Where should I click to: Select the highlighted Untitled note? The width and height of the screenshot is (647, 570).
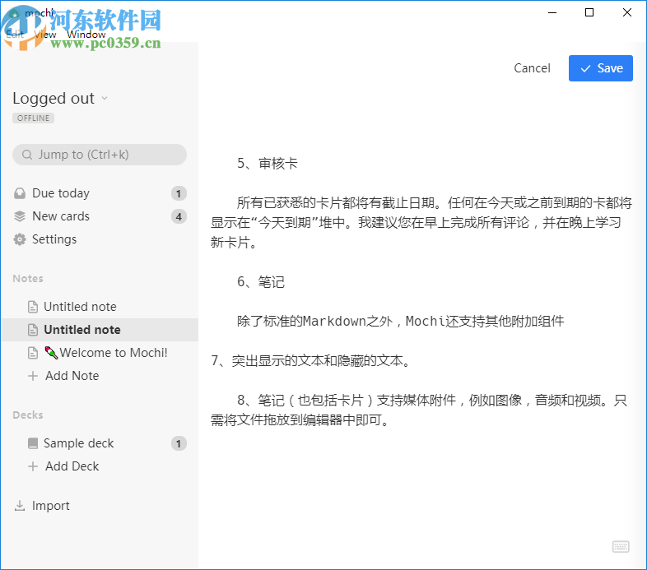point(100,330)
